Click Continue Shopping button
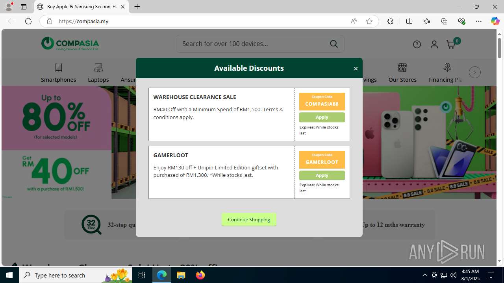This screenshot has width=504, height=283. pos(249,219)
